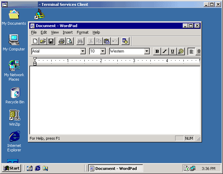Click the Cut scissors icon
This screenshot has height=174, width=223.
pyautogui.click(x=91, y=41)
